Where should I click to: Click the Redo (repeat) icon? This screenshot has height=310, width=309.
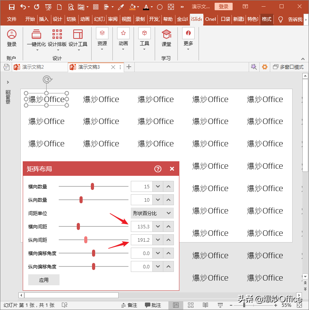click(36, 7)
